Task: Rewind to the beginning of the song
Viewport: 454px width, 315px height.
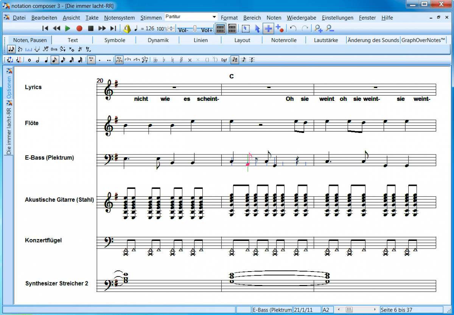Action: [x=45, y=28]
